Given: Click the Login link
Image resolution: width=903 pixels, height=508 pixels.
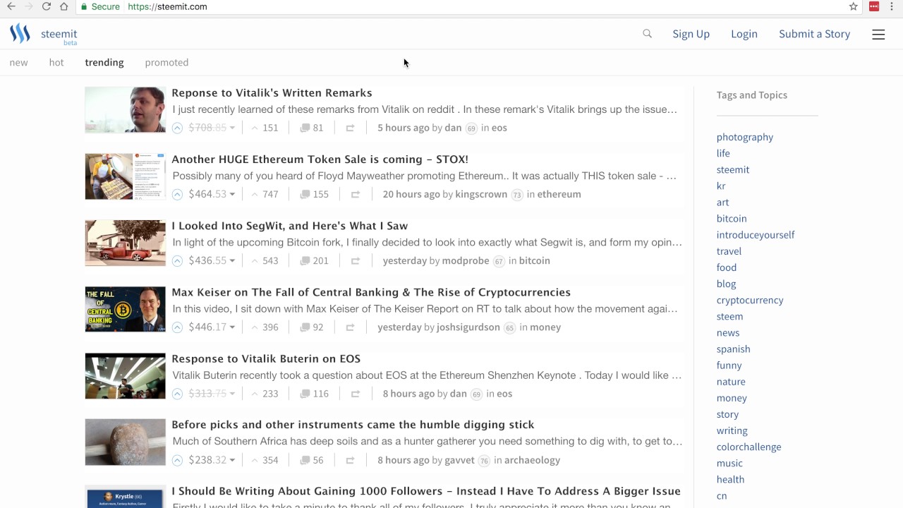Looking at the screenshot, I should pyautogui.click(x=744, y=34).
